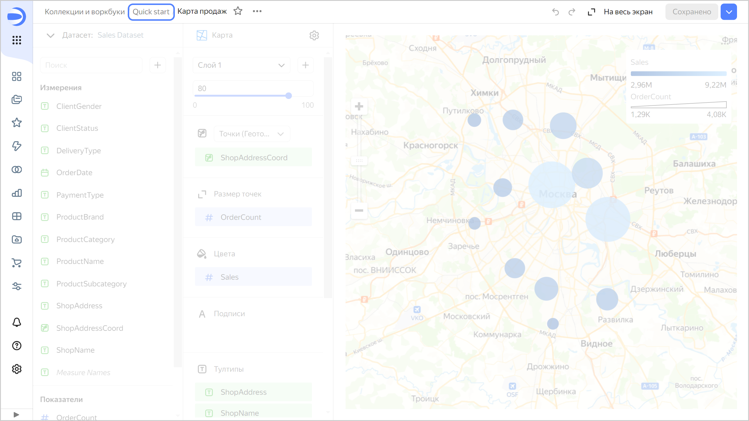The height and width of the screenshot is (421, 749).
Task: Open the three-dots more options menu
Action: click(x=257, y=11)
